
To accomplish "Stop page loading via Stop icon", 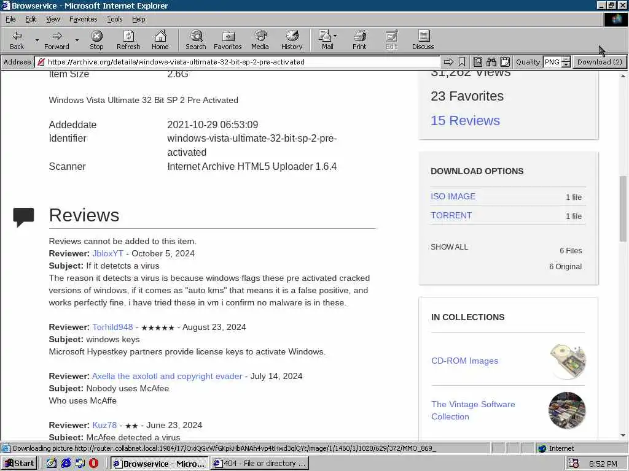I will click(96, 36).
